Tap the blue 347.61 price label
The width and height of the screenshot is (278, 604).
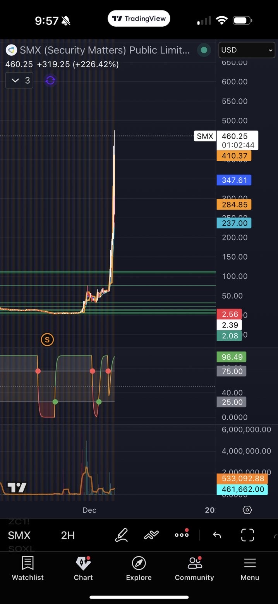(x=234, y=180)
